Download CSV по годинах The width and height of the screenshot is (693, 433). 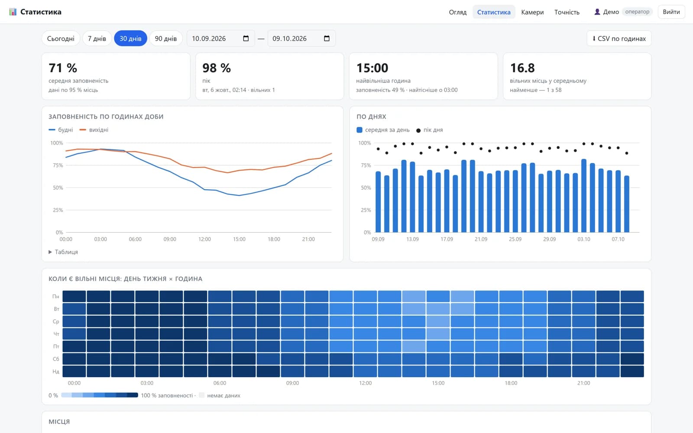tap(619, 39)
